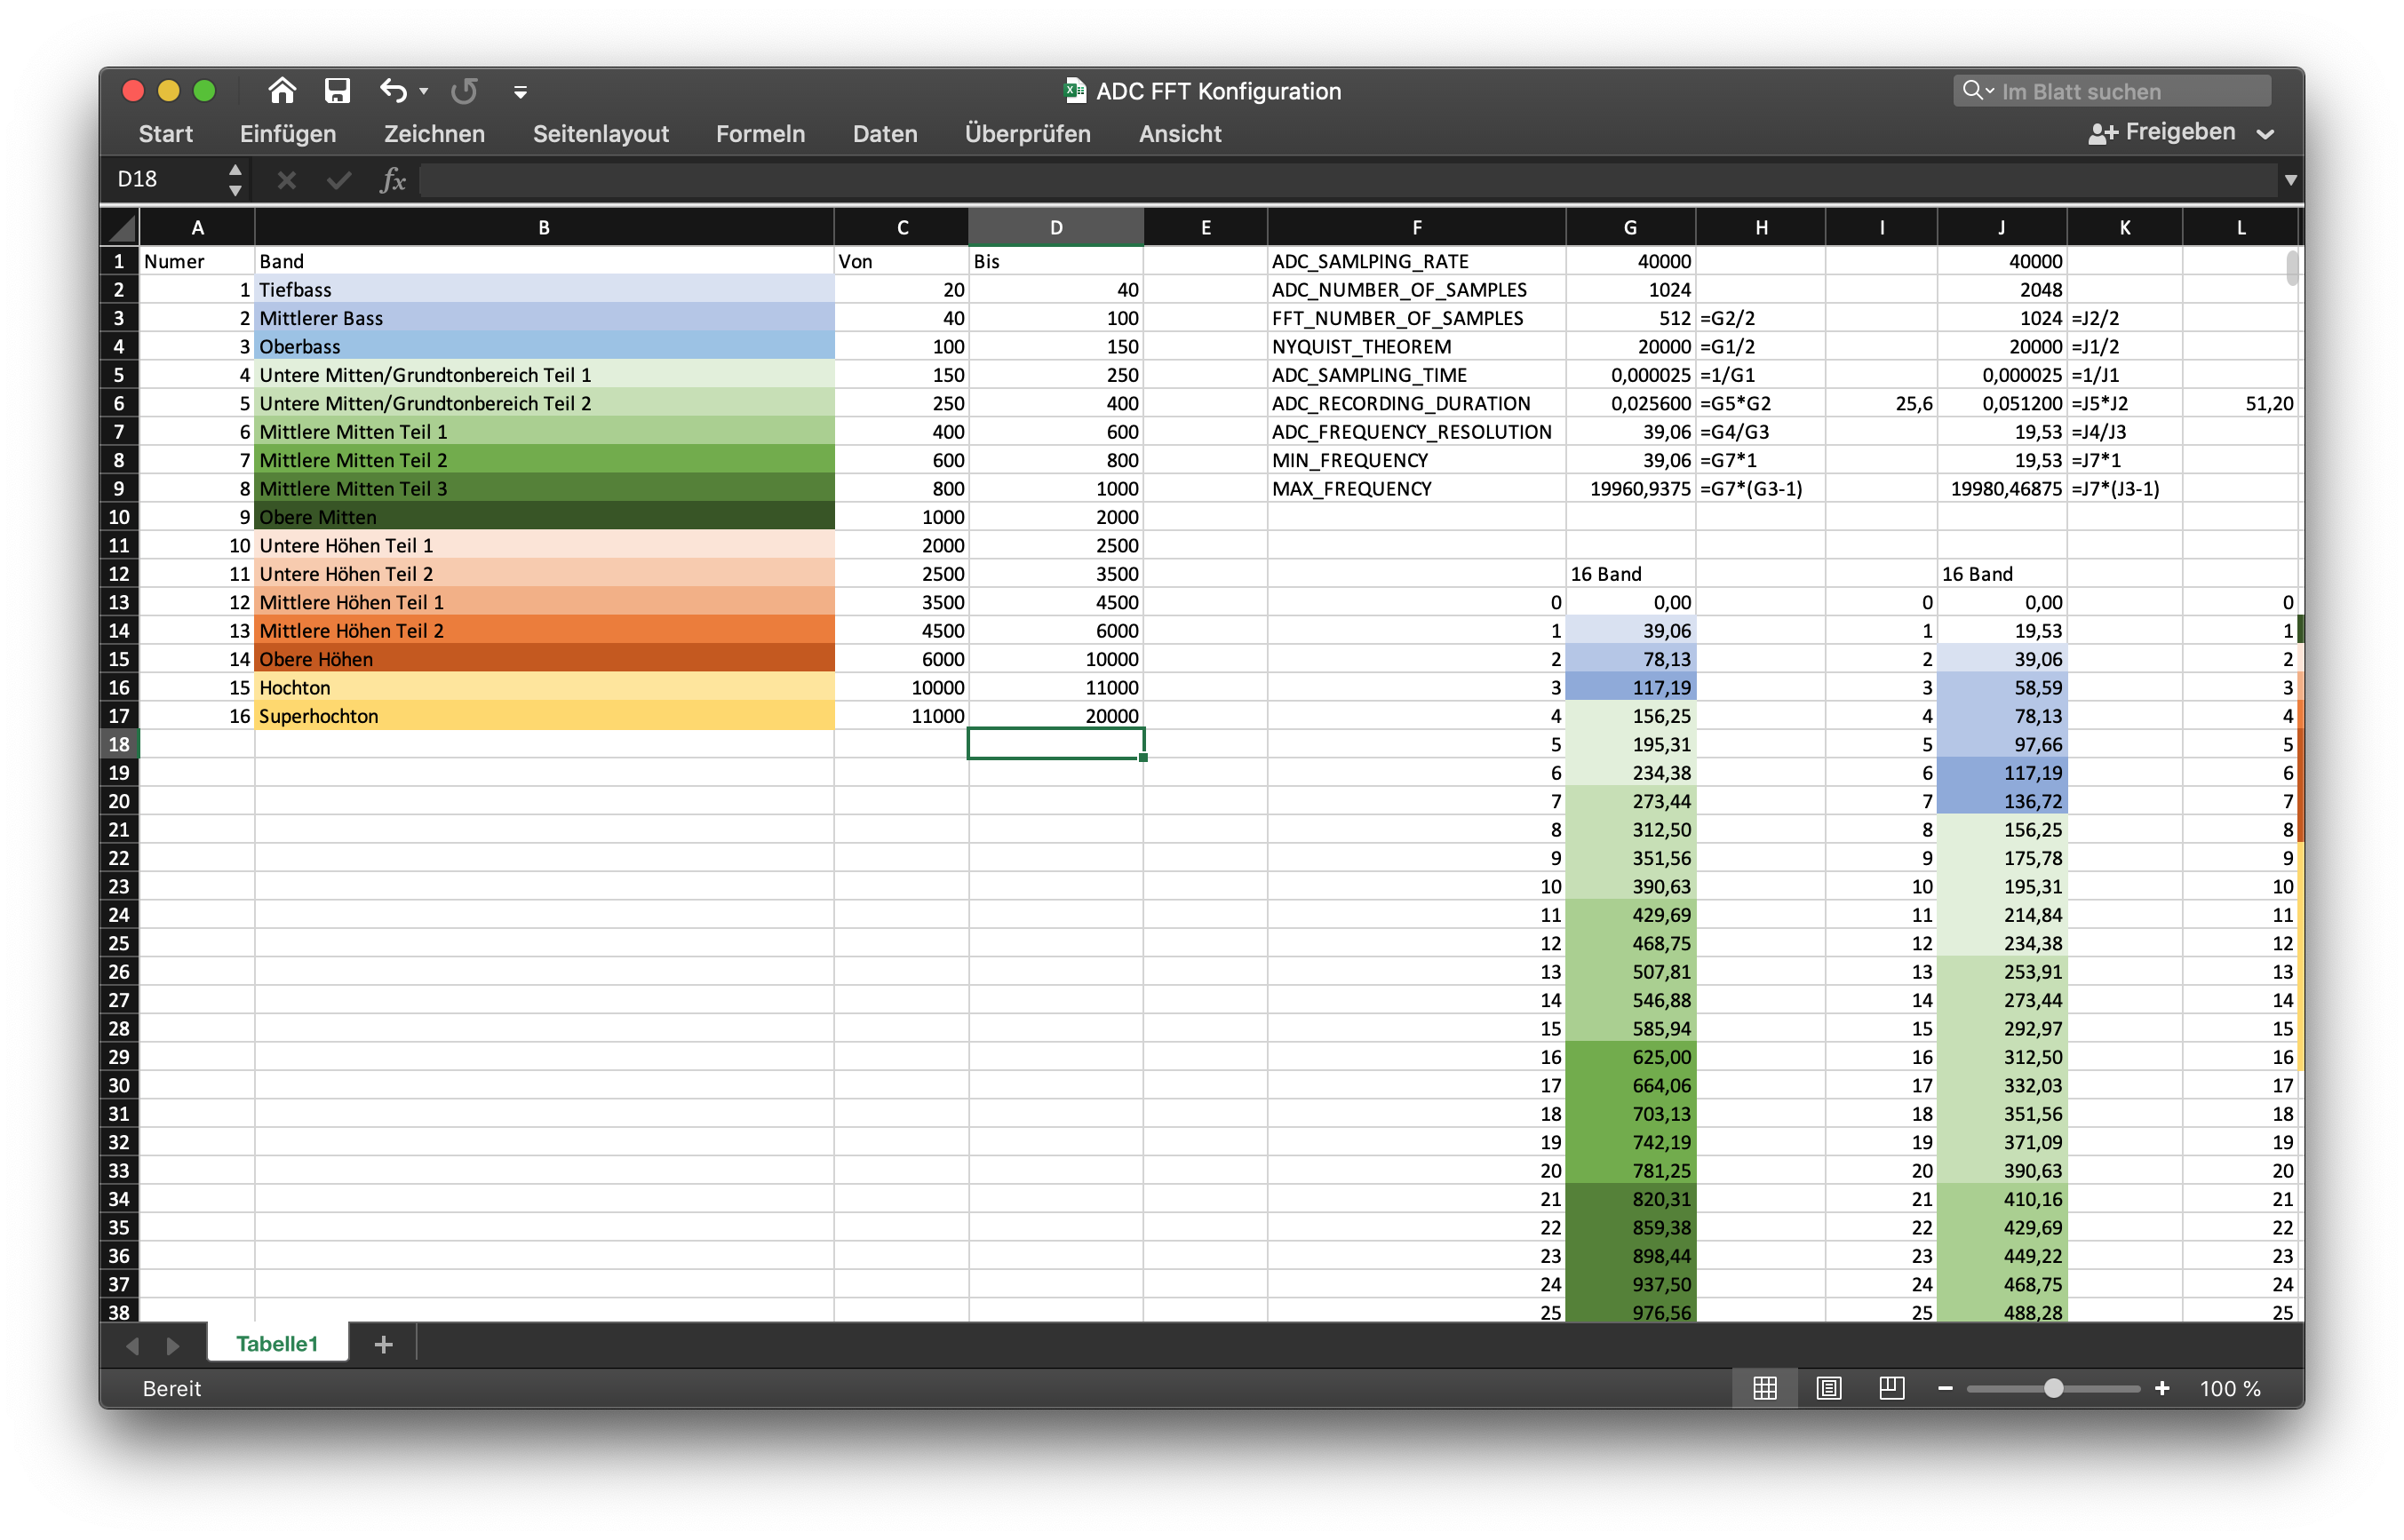Open the Start ribbon tab
Viewport: 2404px width, 1540px height.
pos(166,134)
